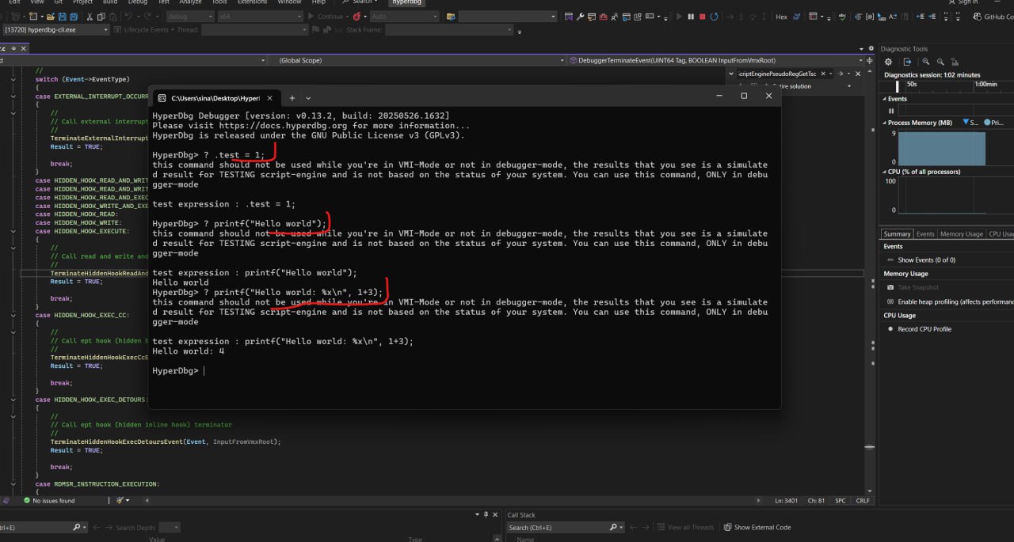Open Lifecycle Events dropdown
The width and height of the screenshot is (1014, 542).
143,29
